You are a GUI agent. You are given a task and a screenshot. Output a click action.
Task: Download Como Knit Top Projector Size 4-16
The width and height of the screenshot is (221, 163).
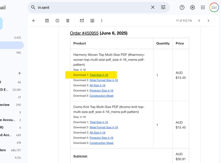[102, 138]
